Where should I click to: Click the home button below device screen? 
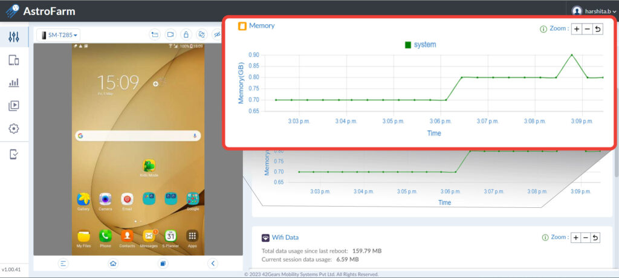[113, 263]
